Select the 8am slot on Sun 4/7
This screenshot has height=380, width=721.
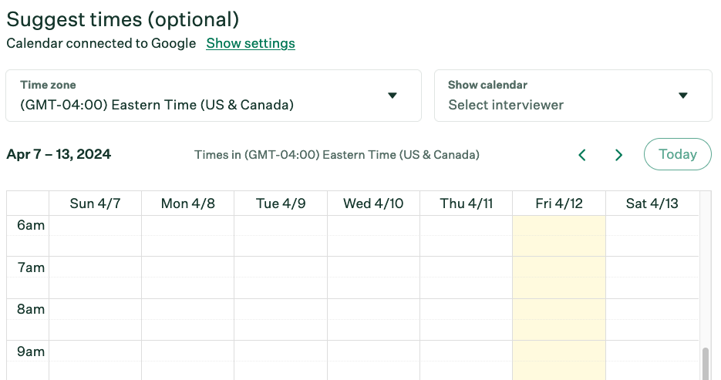tap(95, 309)
